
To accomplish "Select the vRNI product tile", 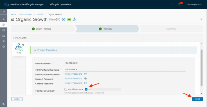I will pos(19,49).
